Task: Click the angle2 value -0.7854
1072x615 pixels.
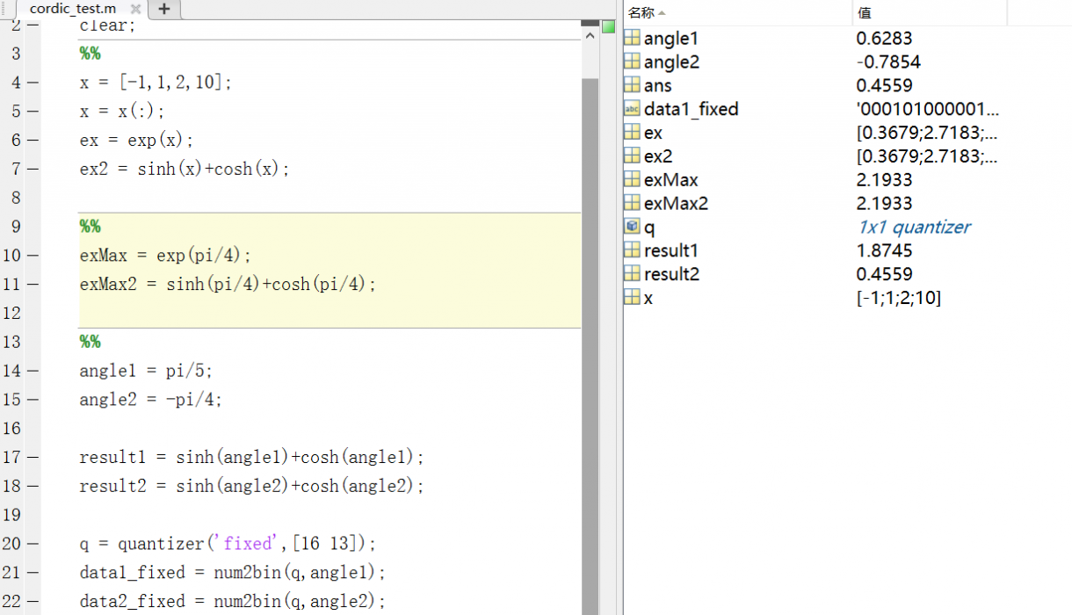Action: pyautogui.click(x=888, y=62)
